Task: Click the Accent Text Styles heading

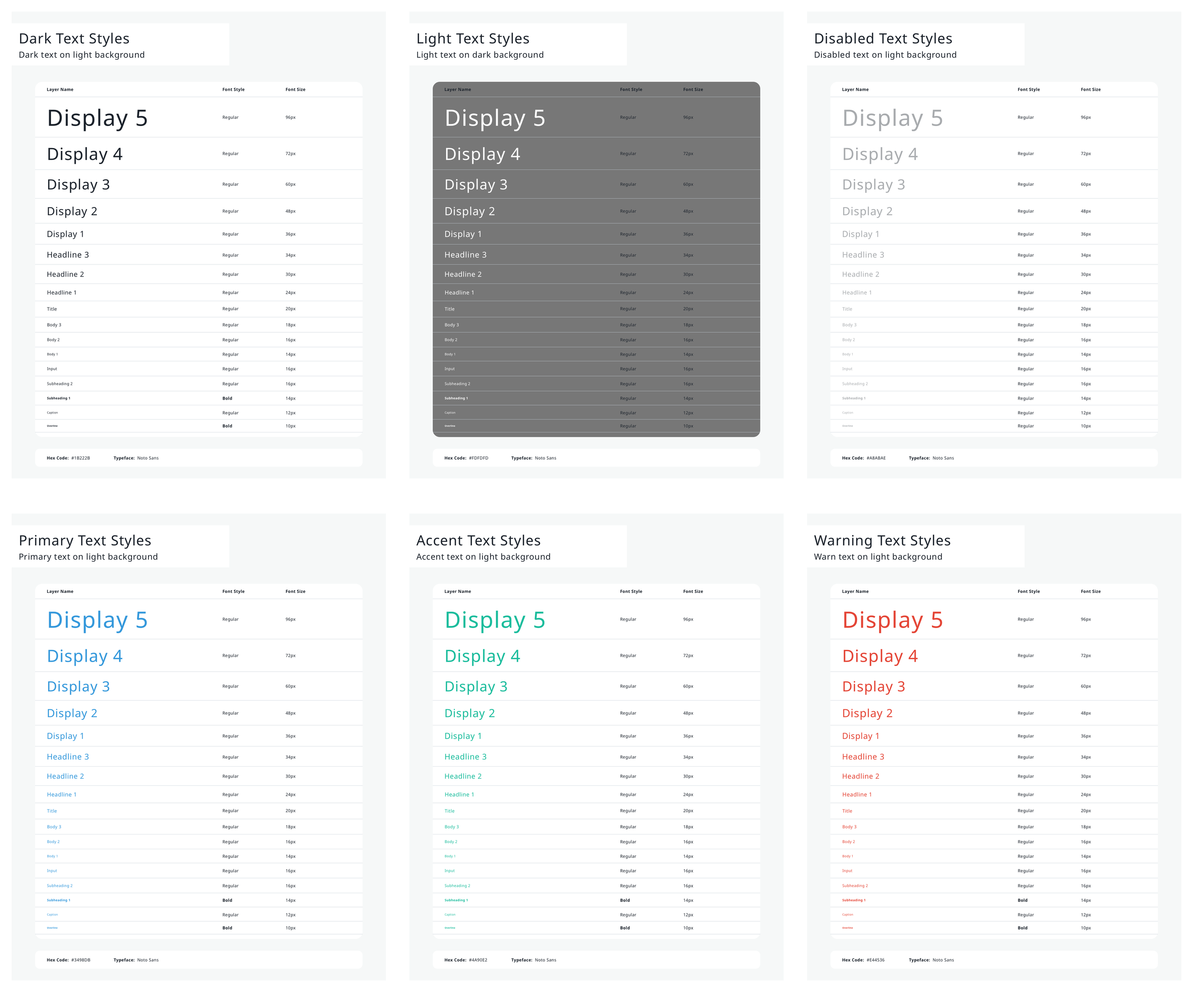Action: [478, 540]
